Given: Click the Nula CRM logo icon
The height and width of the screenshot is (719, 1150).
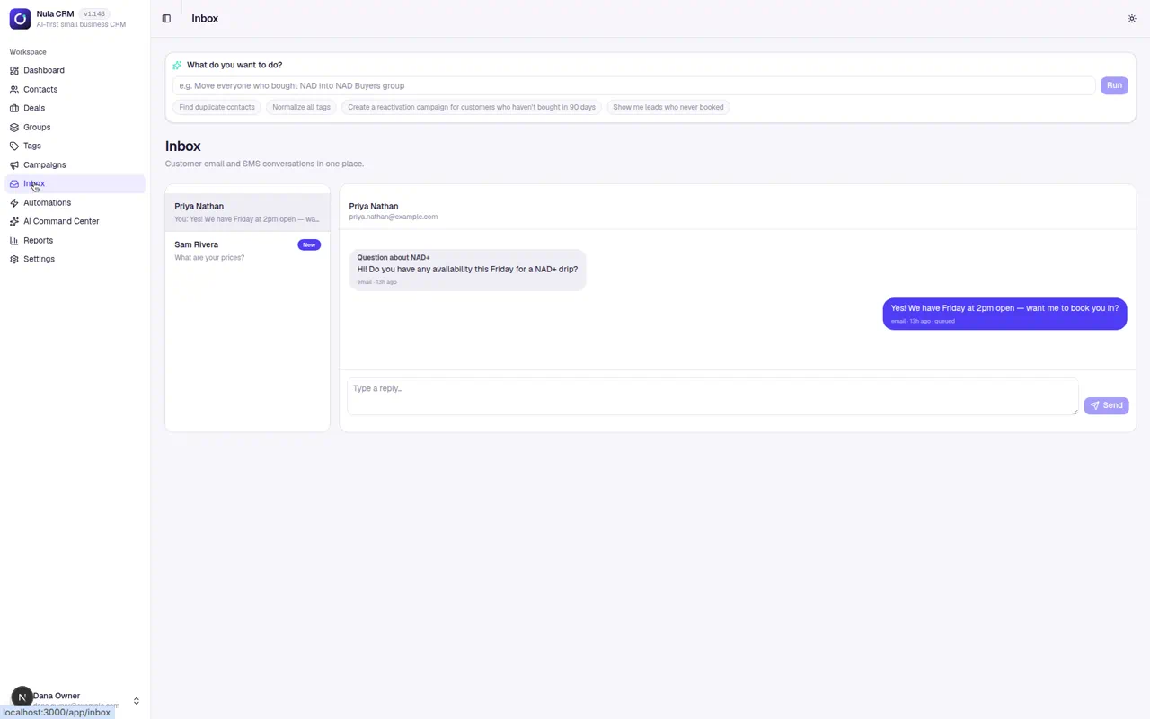Looking at the screenshot, I should [x=20, y=18].
